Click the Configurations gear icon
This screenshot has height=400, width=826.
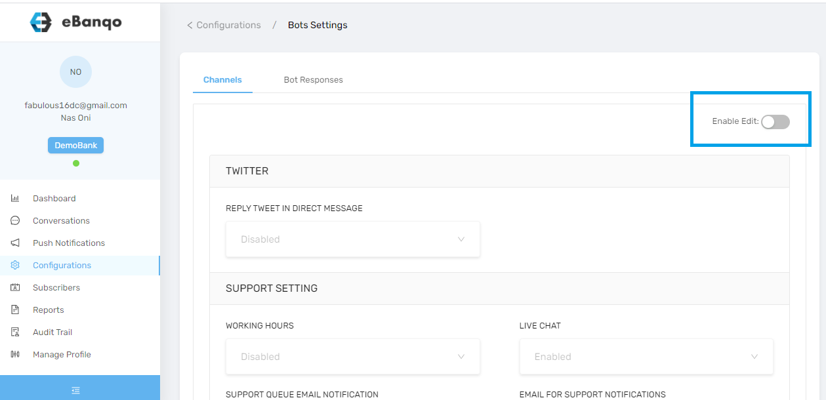[x=15, y=265]
